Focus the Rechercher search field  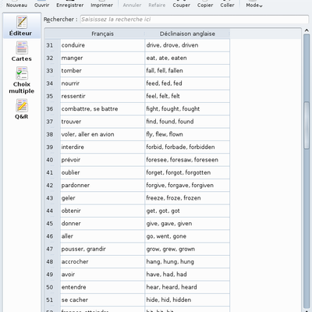tap(194, 19)
